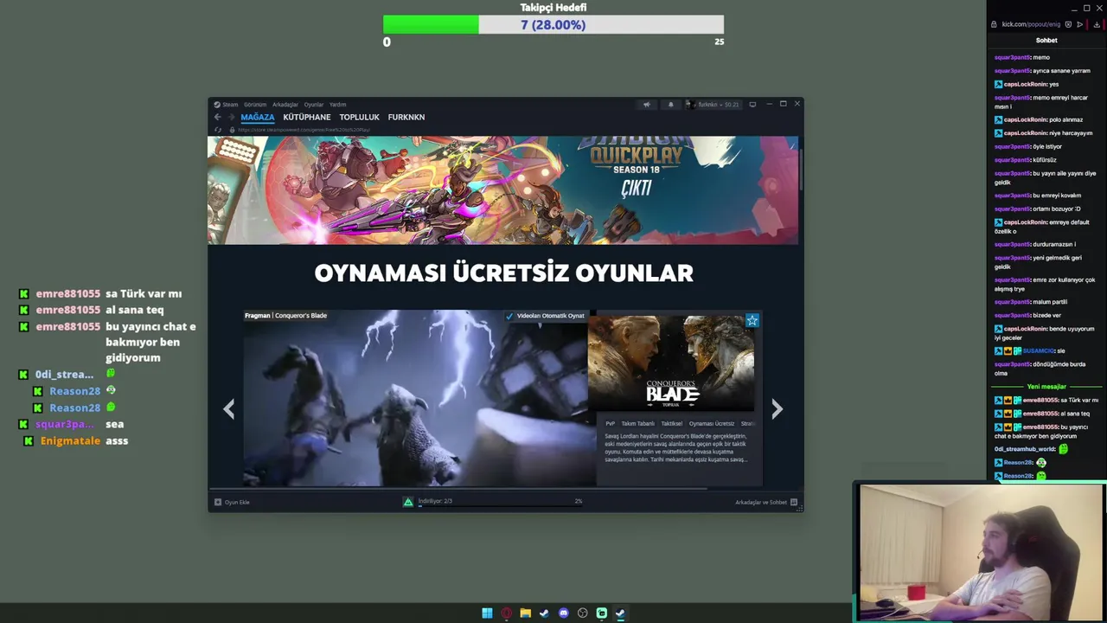Go forward with Steam's forward arrow
The height and width of the screenshot is (623, 1107).
pyautogui.click(x=231, y=117)
